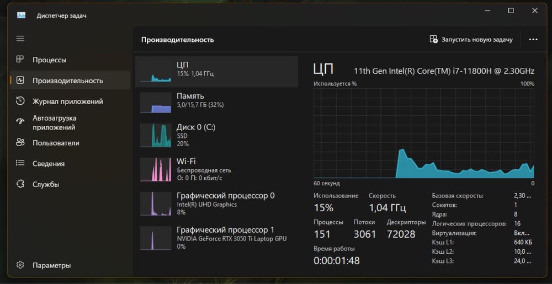Click the Журнал приложений history icon
Image resolution: width=552 pixels, height=284 pixels.
pos(20,101)
